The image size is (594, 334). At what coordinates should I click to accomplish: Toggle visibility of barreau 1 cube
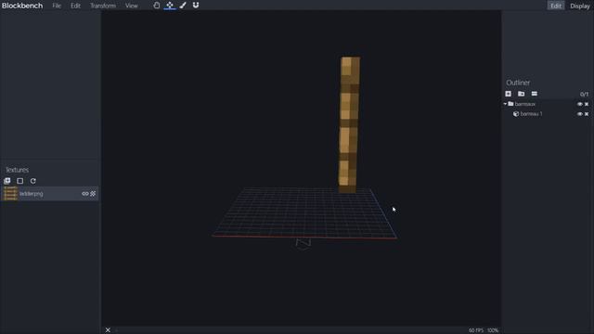[579, 113]
